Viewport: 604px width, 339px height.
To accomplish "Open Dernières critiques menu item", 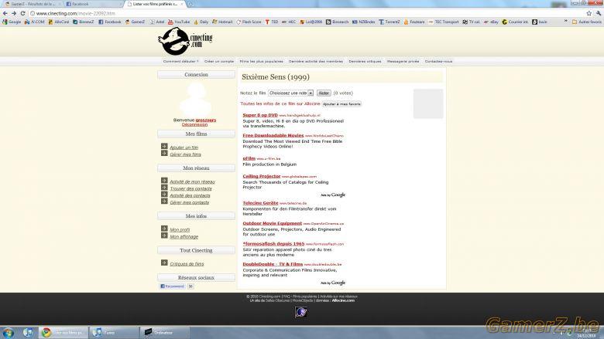I will coord(365,62).
